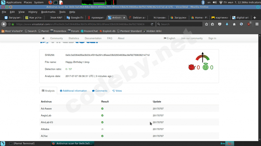Switch to Additional information tab
Image resolution: width=261 pixels, height=146 pixels.
73,91
